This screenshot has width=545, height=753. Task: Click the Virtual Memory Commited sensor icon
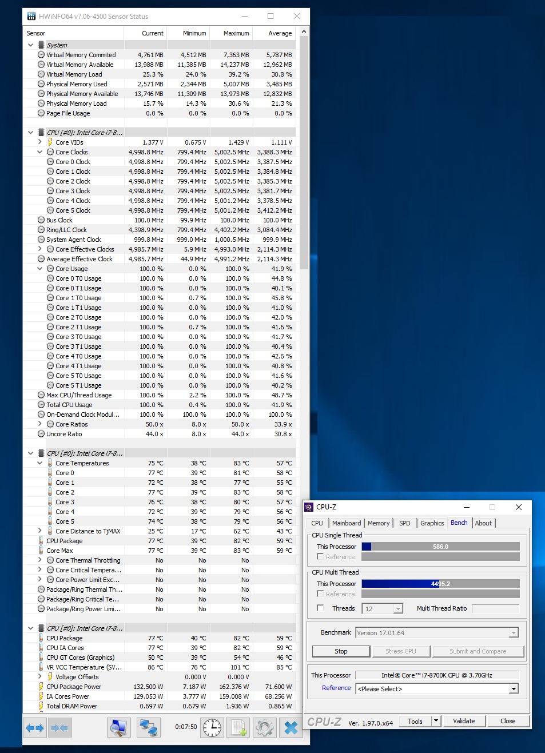coord(41,55)
